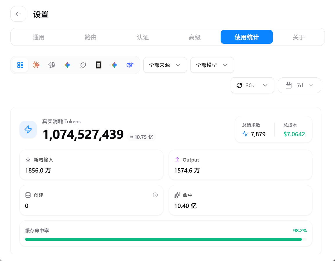Image resolution: width=335 pixels, height=261 pixels.
Task: Switch to the 路由 tab
Action: [91, 37]
